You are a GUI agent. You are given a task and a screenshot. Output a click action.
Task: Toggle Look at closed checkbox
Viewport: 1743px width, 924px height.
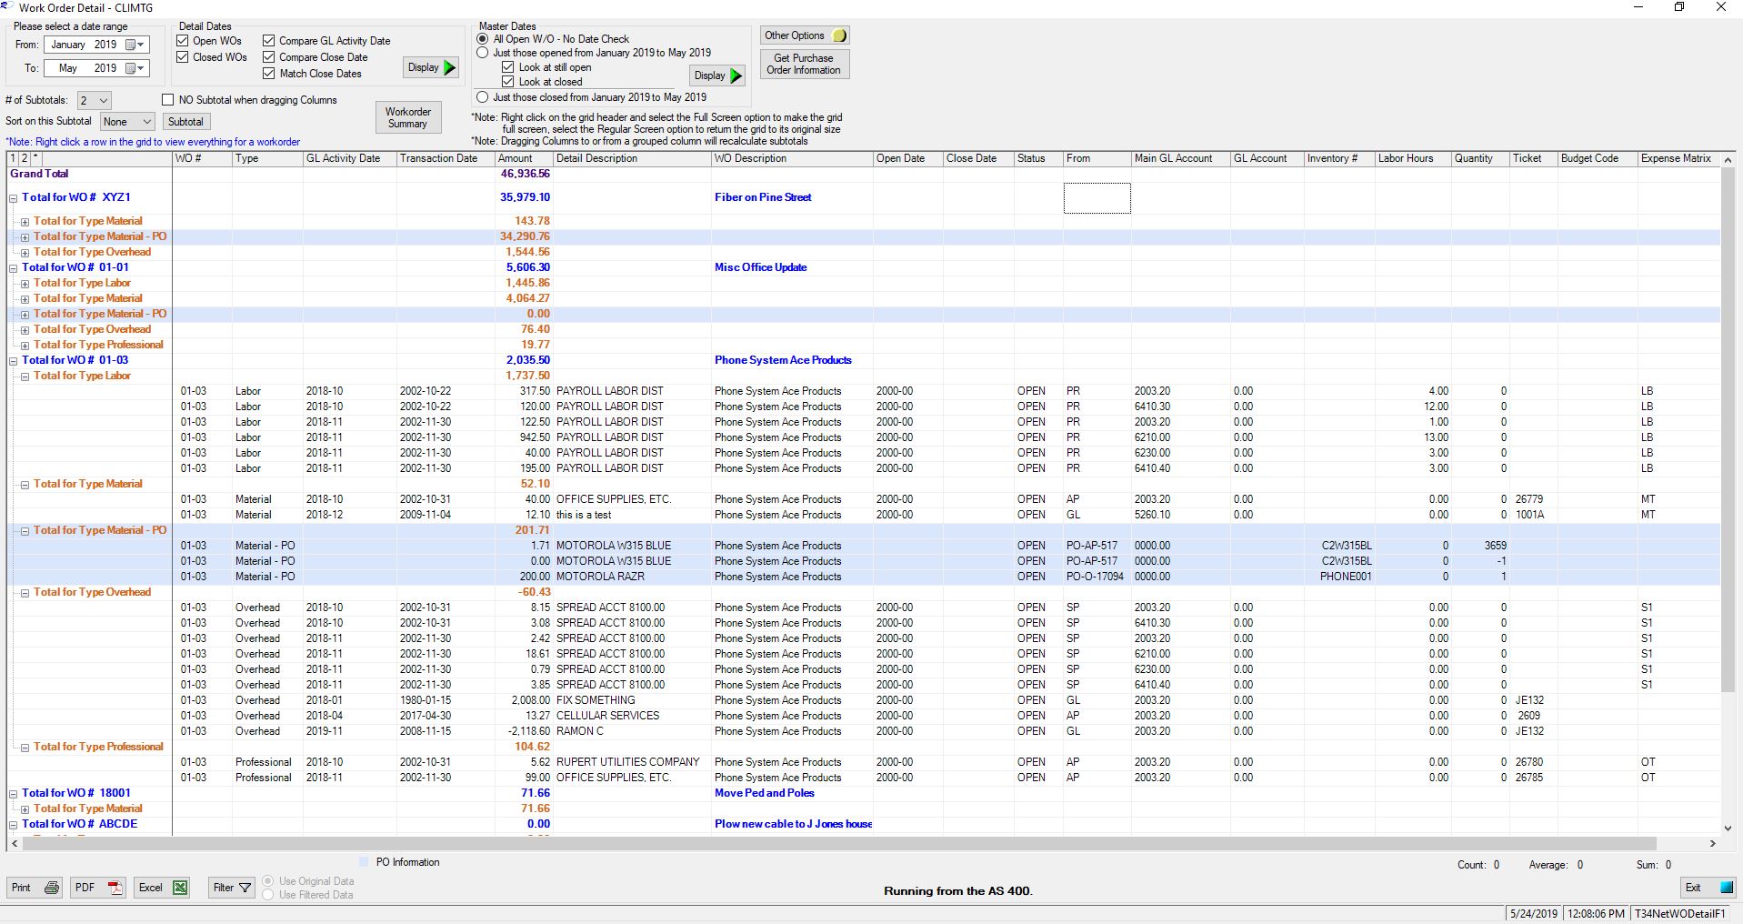coord(508,82)
